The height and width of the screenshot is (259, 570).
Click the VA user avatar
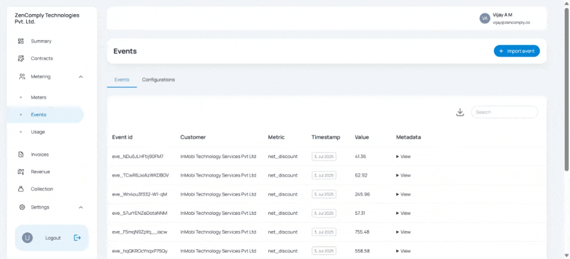tap(484, 18)
